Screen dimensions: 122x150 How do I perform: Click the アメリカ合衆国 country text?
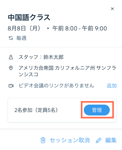point(36,68)
